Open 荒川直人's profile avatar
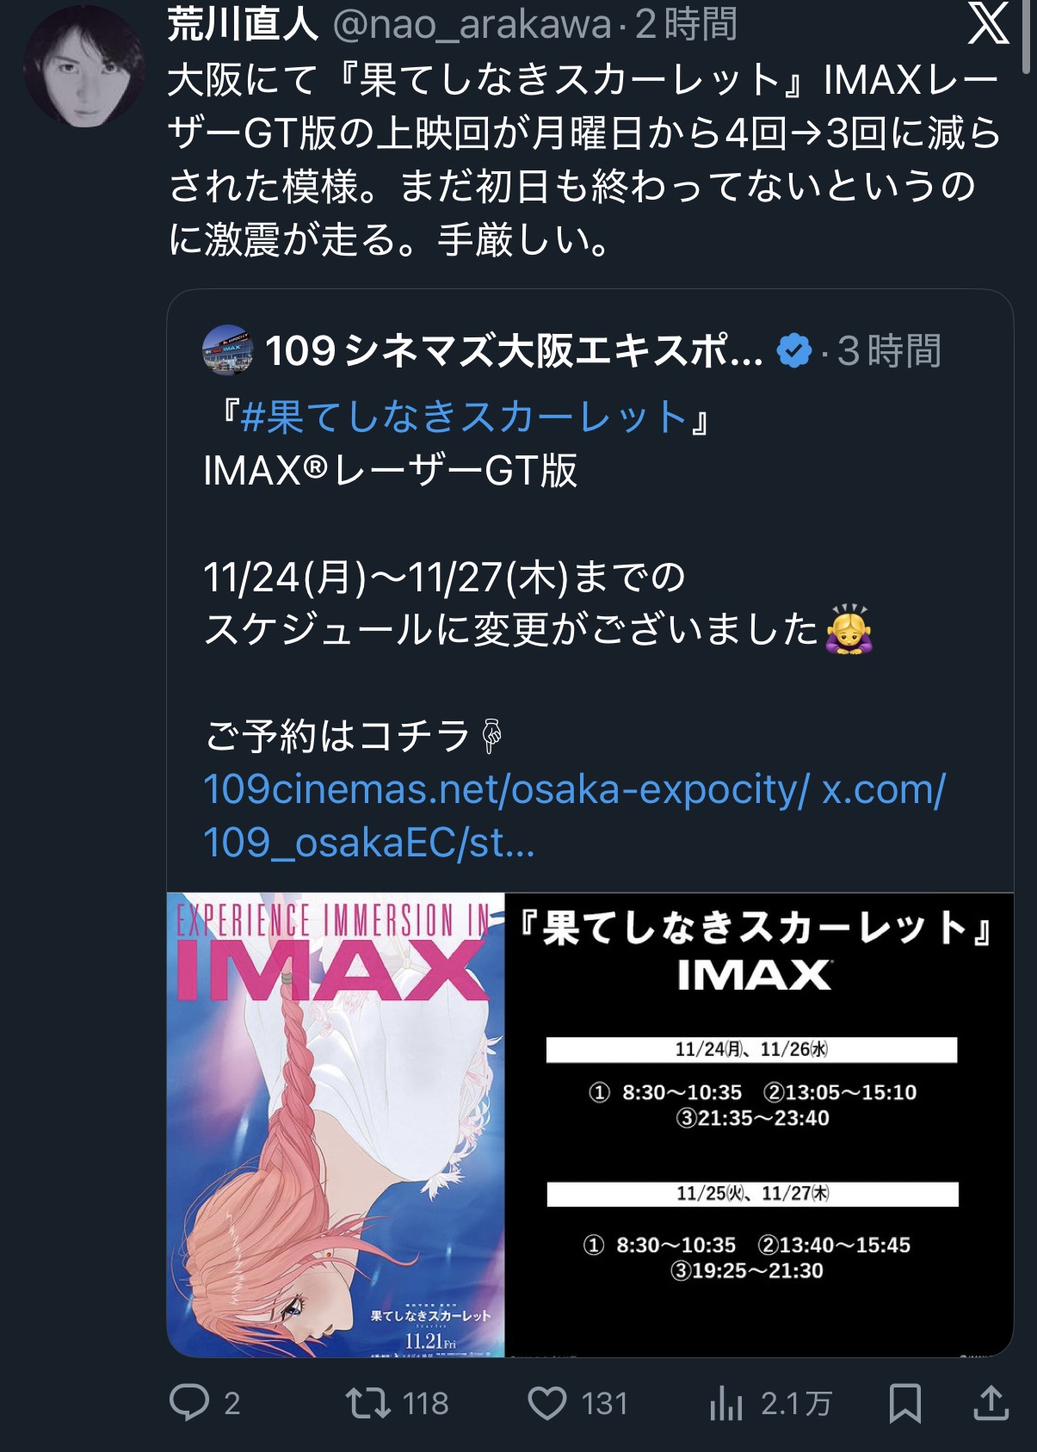1037x1452 pixels. pos(84,67)
